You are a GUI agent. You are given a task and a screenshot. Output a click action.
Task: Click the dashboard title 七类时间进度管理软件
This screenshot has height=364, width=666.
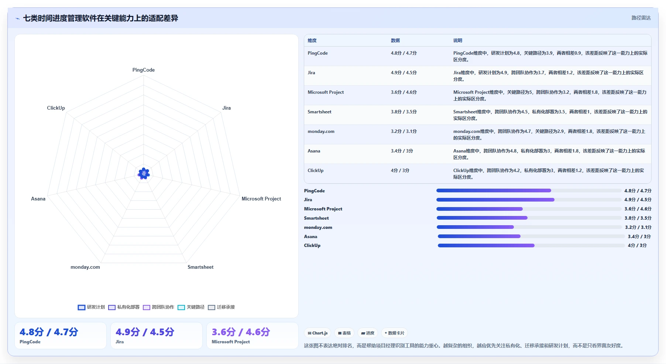point(100,18)
